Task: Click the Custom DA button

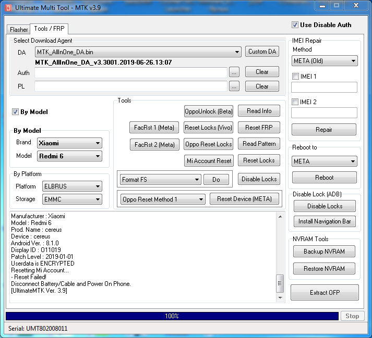Action: point(262,52)
